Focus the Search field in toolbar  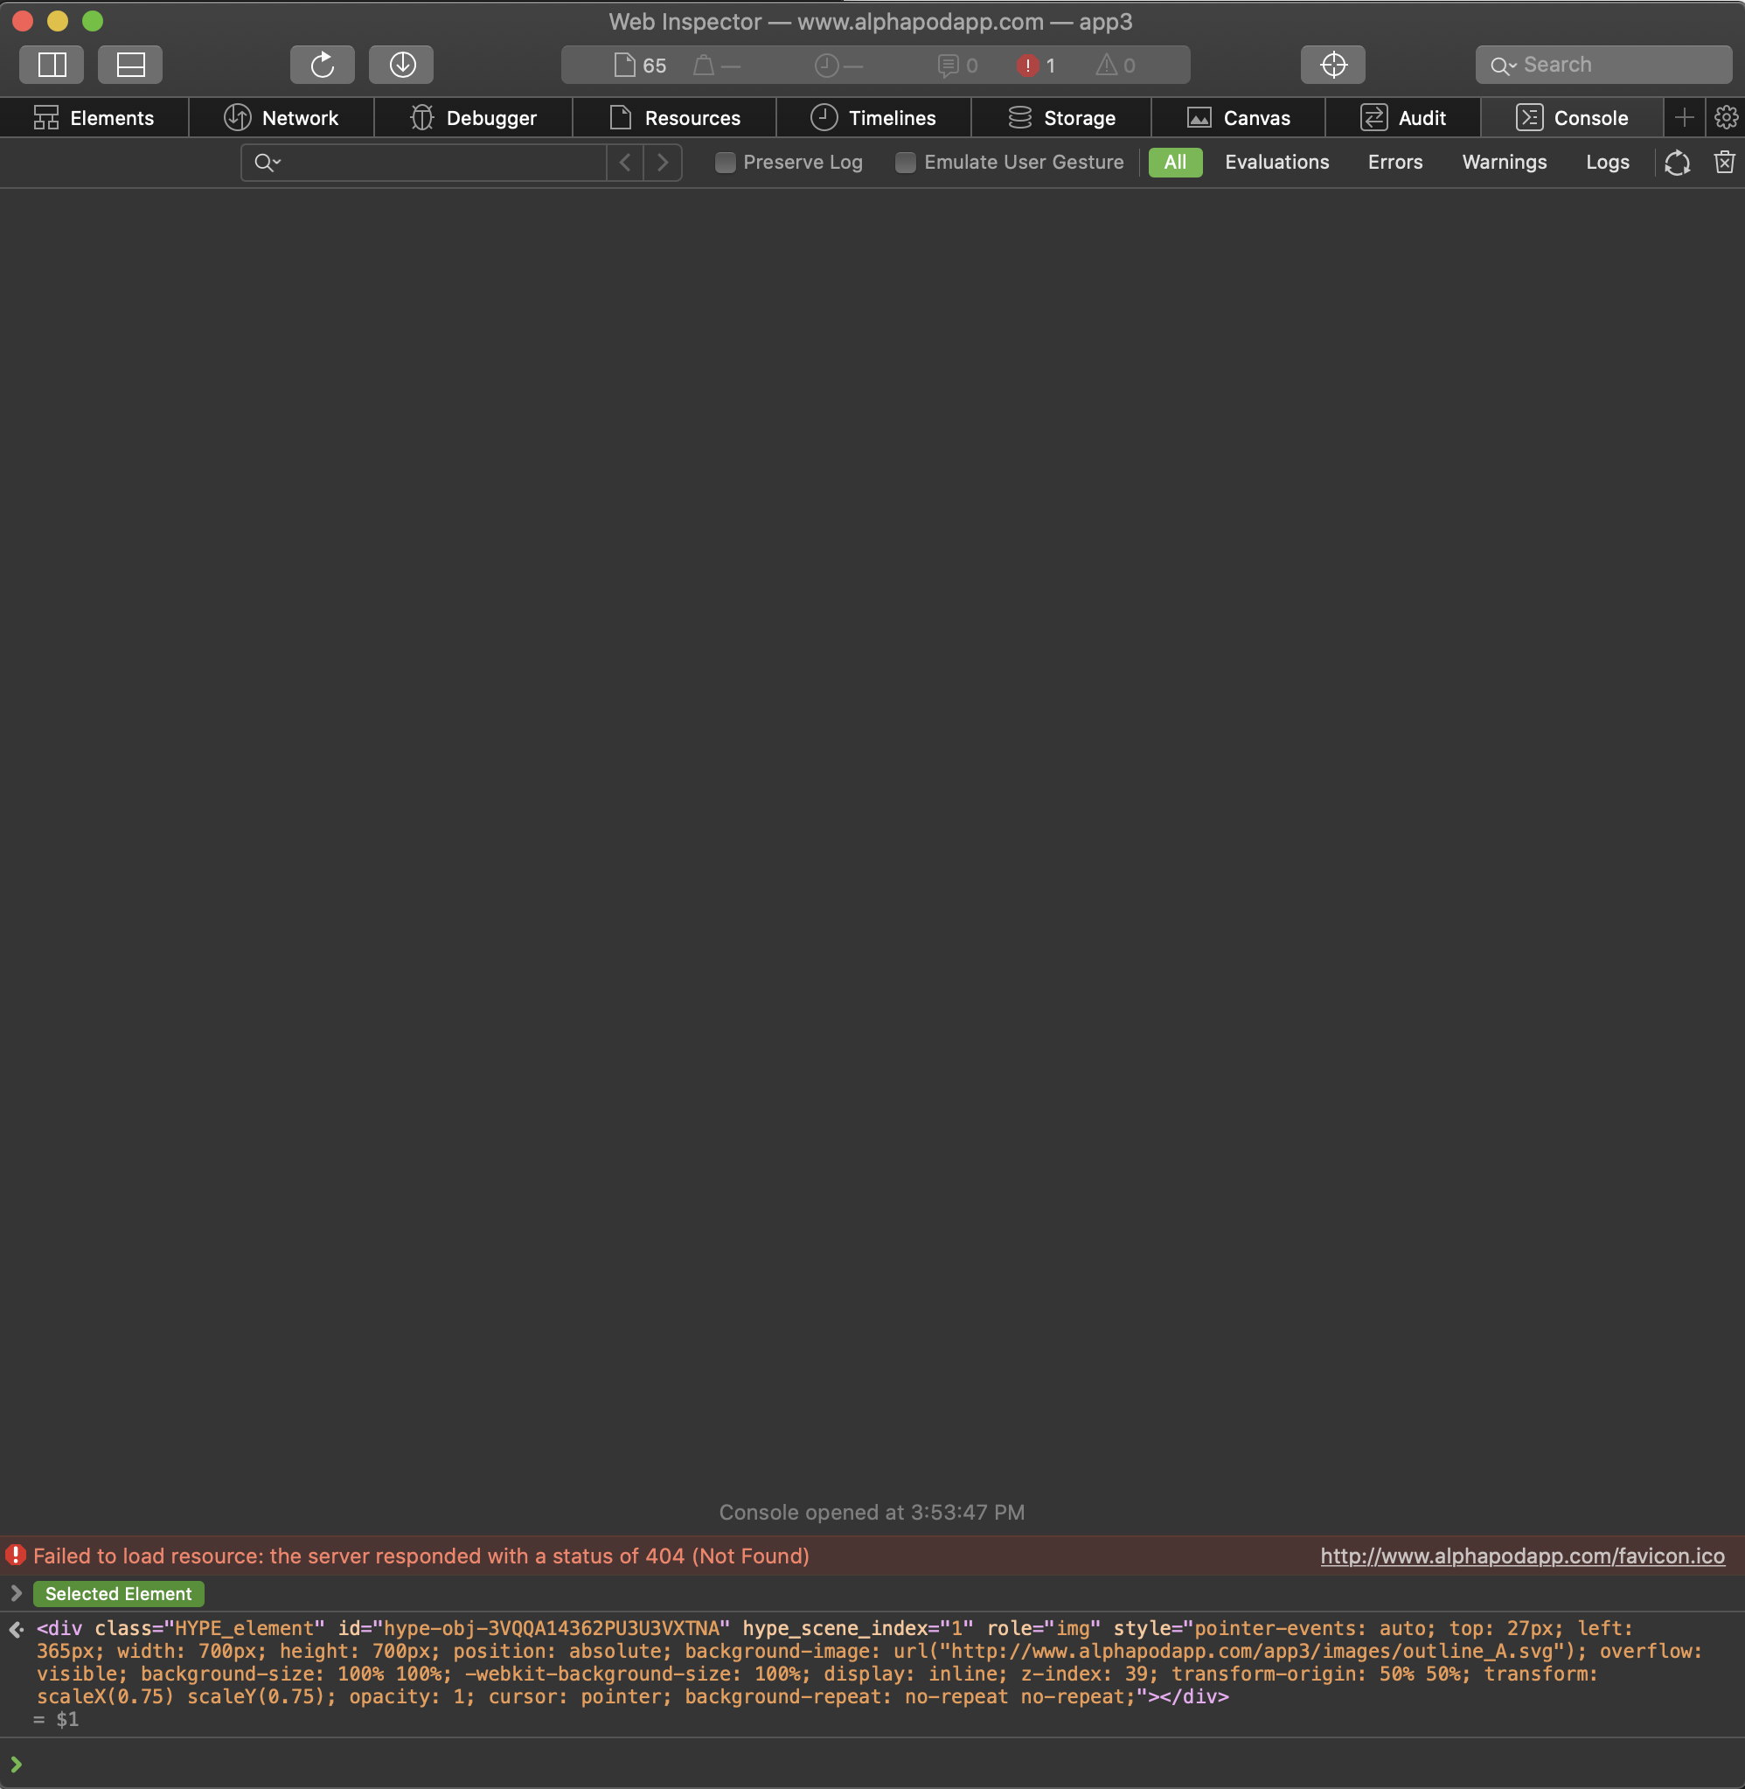pyautogui.click(x=1604, y=65)
